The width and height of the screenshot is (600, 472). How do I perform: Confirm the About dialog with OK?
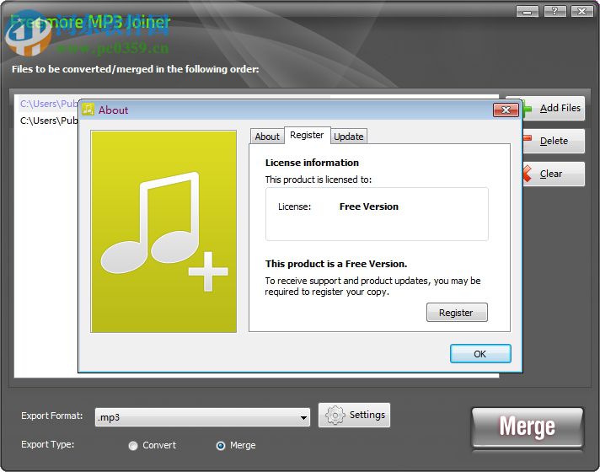coord(480,354)
